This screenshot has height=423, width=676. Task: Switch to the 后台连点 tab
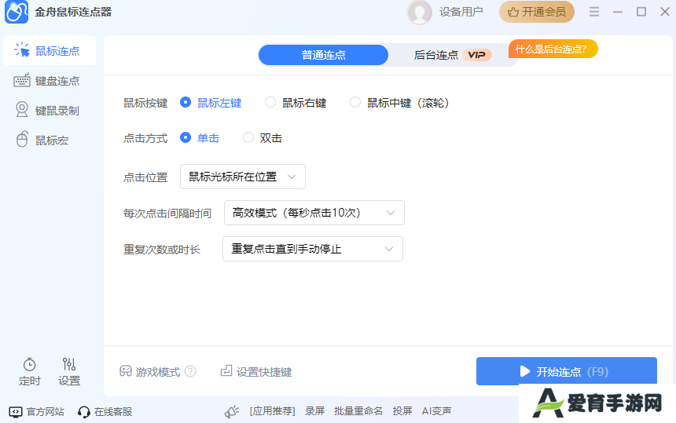click(453, 55)
